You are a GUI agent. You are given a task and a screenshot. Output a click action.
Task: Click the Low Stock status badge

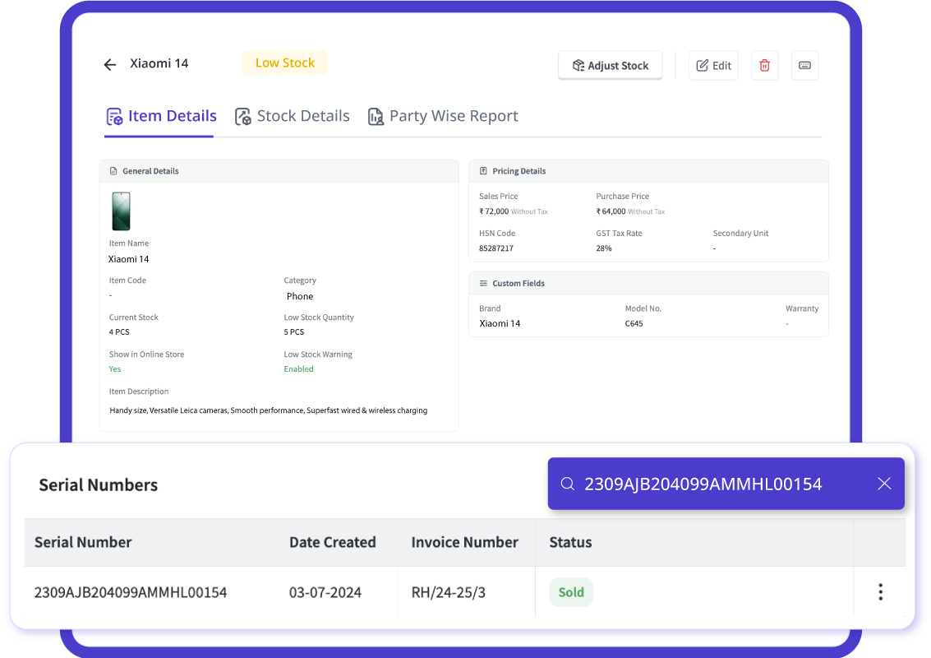pyautogui.click(x=285, y=63)
